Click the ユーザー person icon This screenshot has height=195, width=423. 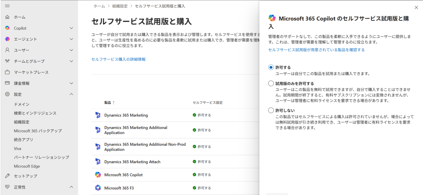7,50
